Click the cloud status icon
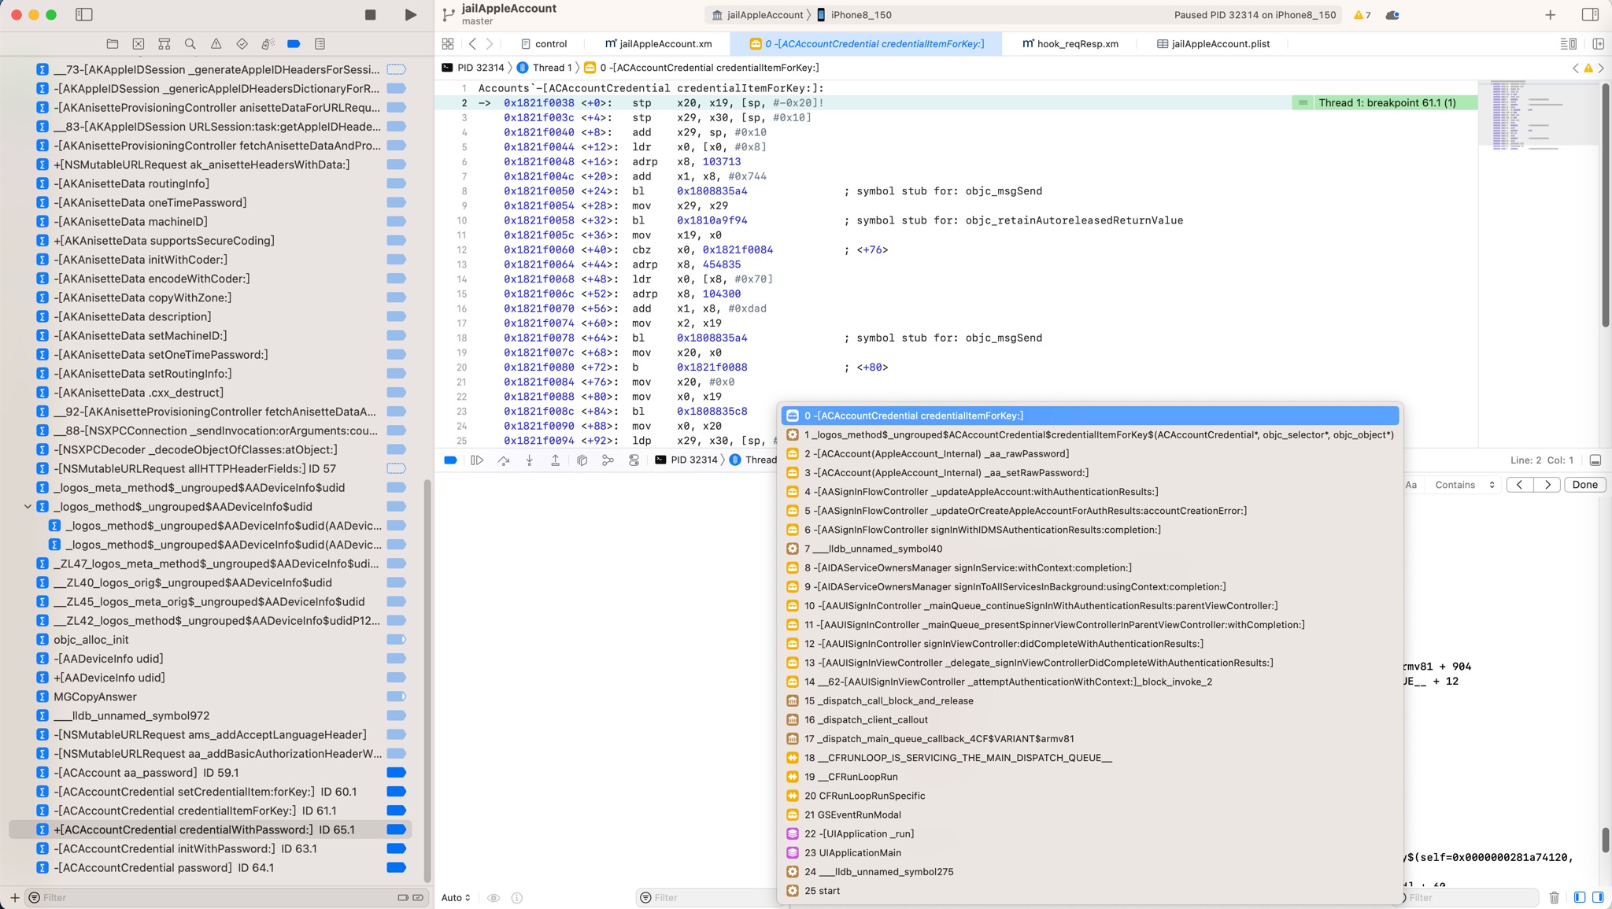This screenshot has height=909, width=1612. click(1392, 15)
